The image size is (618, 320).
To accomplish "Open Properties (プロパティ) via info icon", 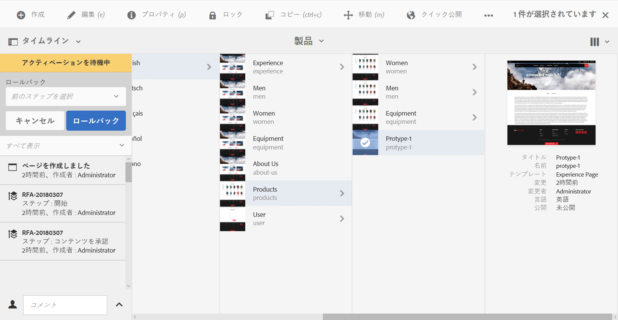I will pos(131,15).
